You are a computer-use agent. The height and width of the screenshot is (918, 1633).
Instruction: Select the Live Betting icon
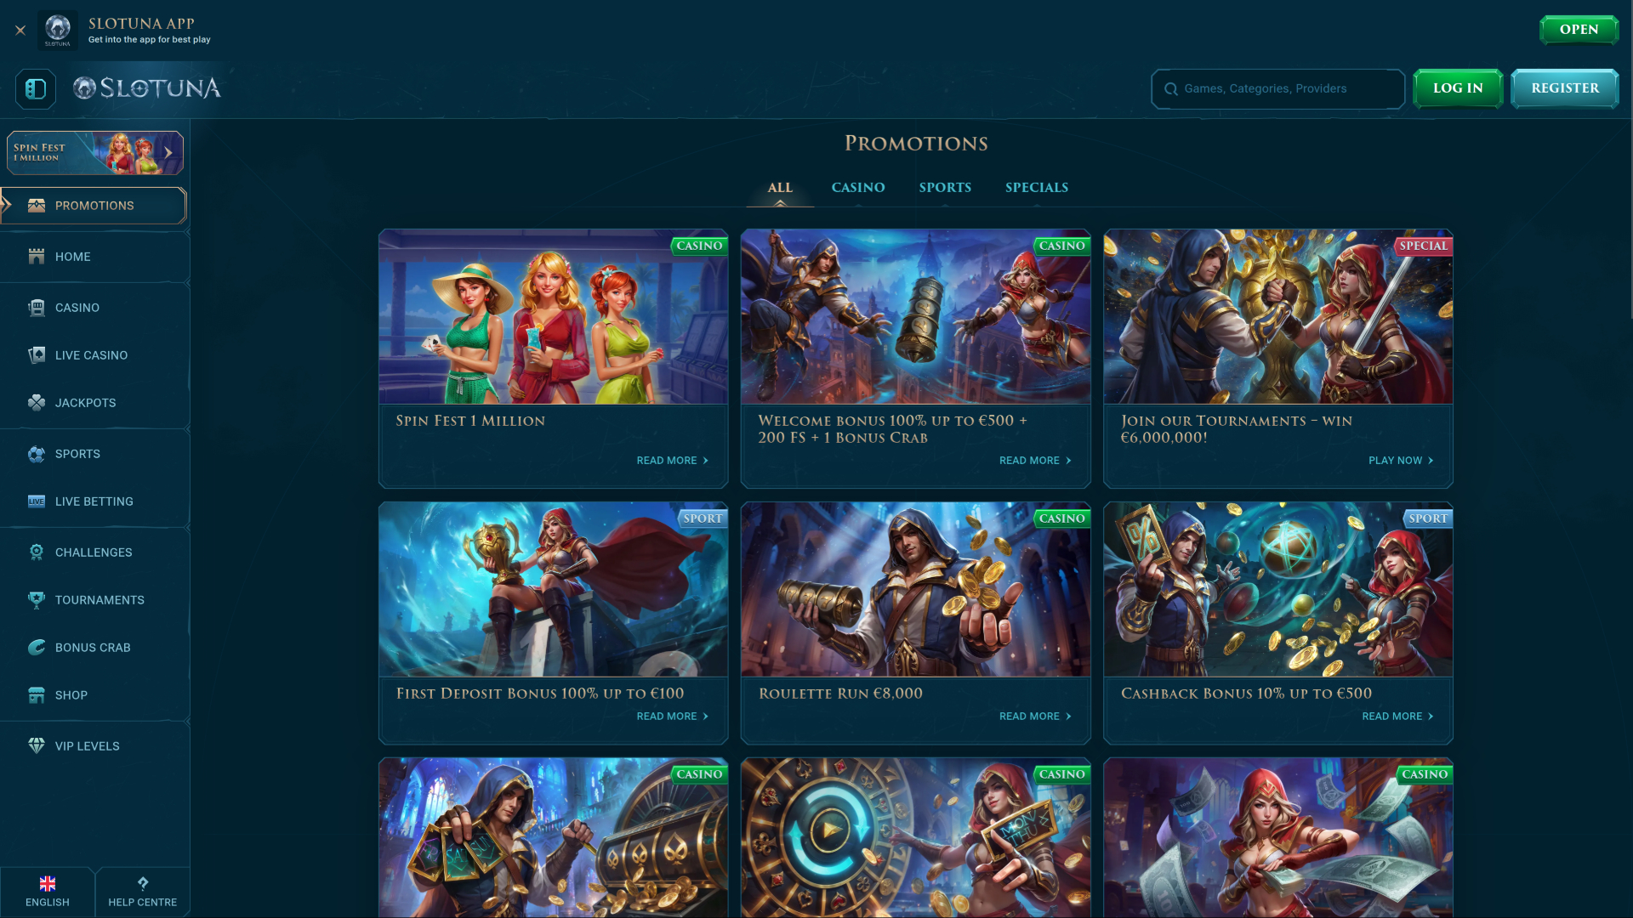[36, 501]
